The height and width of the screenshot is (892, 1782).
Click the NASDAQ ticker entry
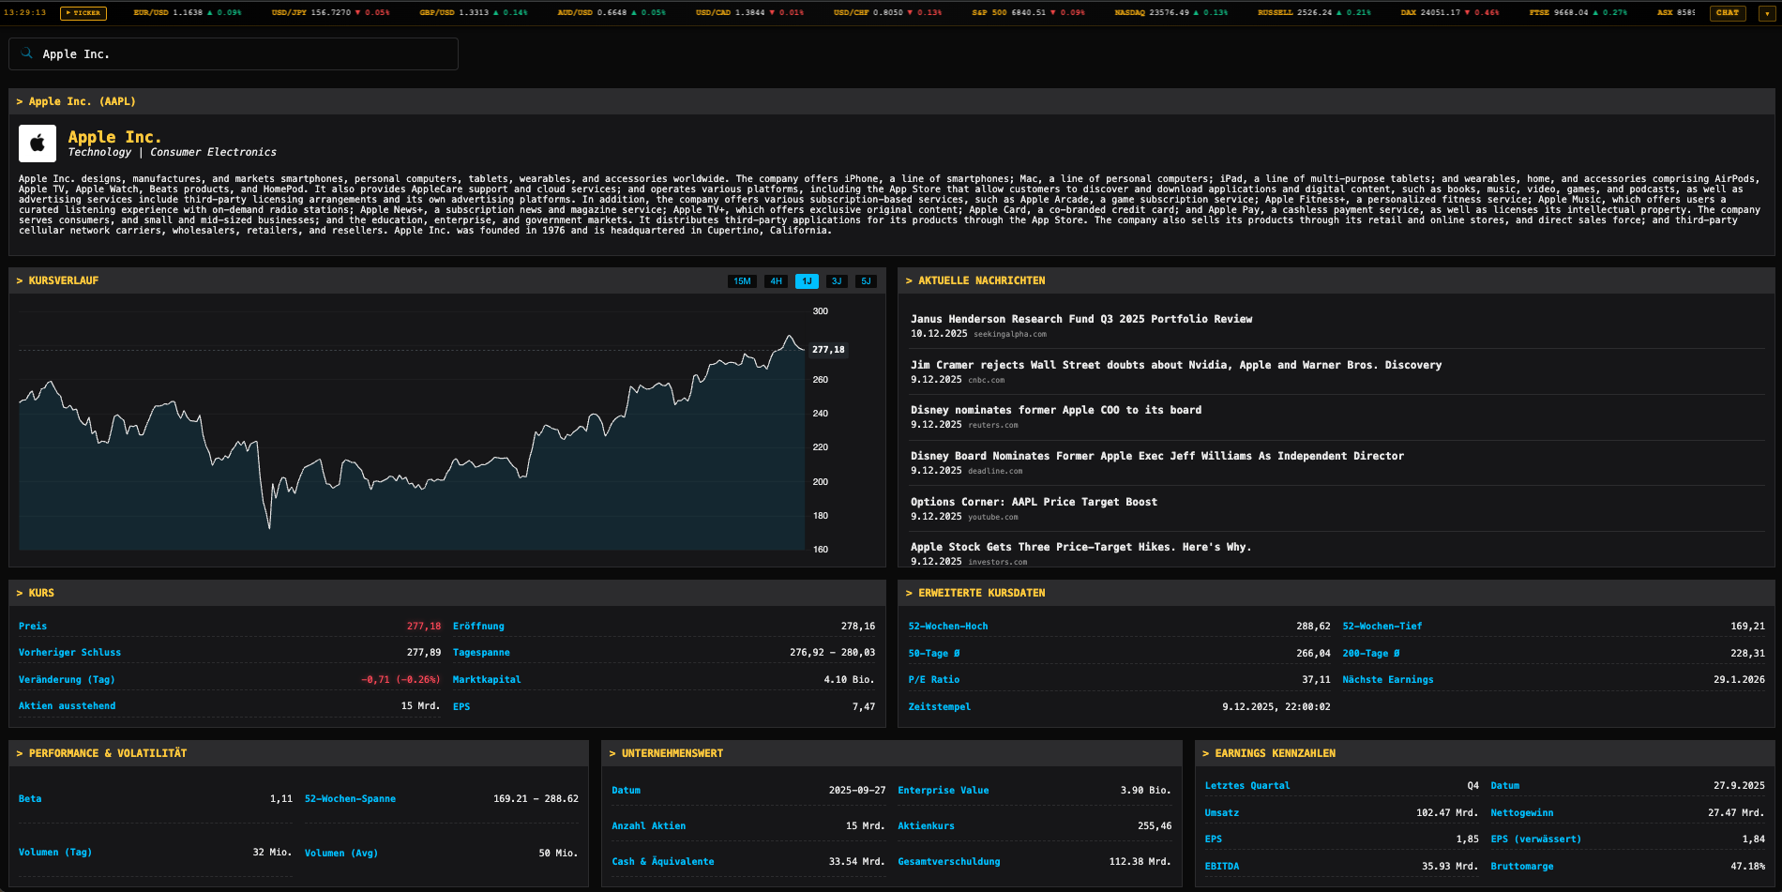tap(1170, 13)
